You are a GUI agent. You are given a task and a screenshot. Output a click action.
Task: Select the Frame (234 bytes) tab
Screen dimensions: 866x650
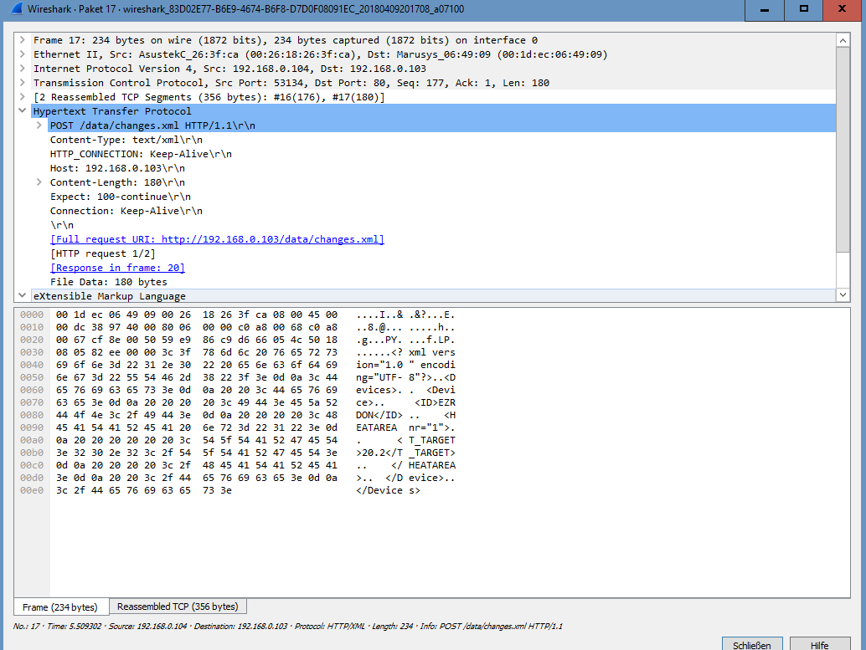click(59, 607)
